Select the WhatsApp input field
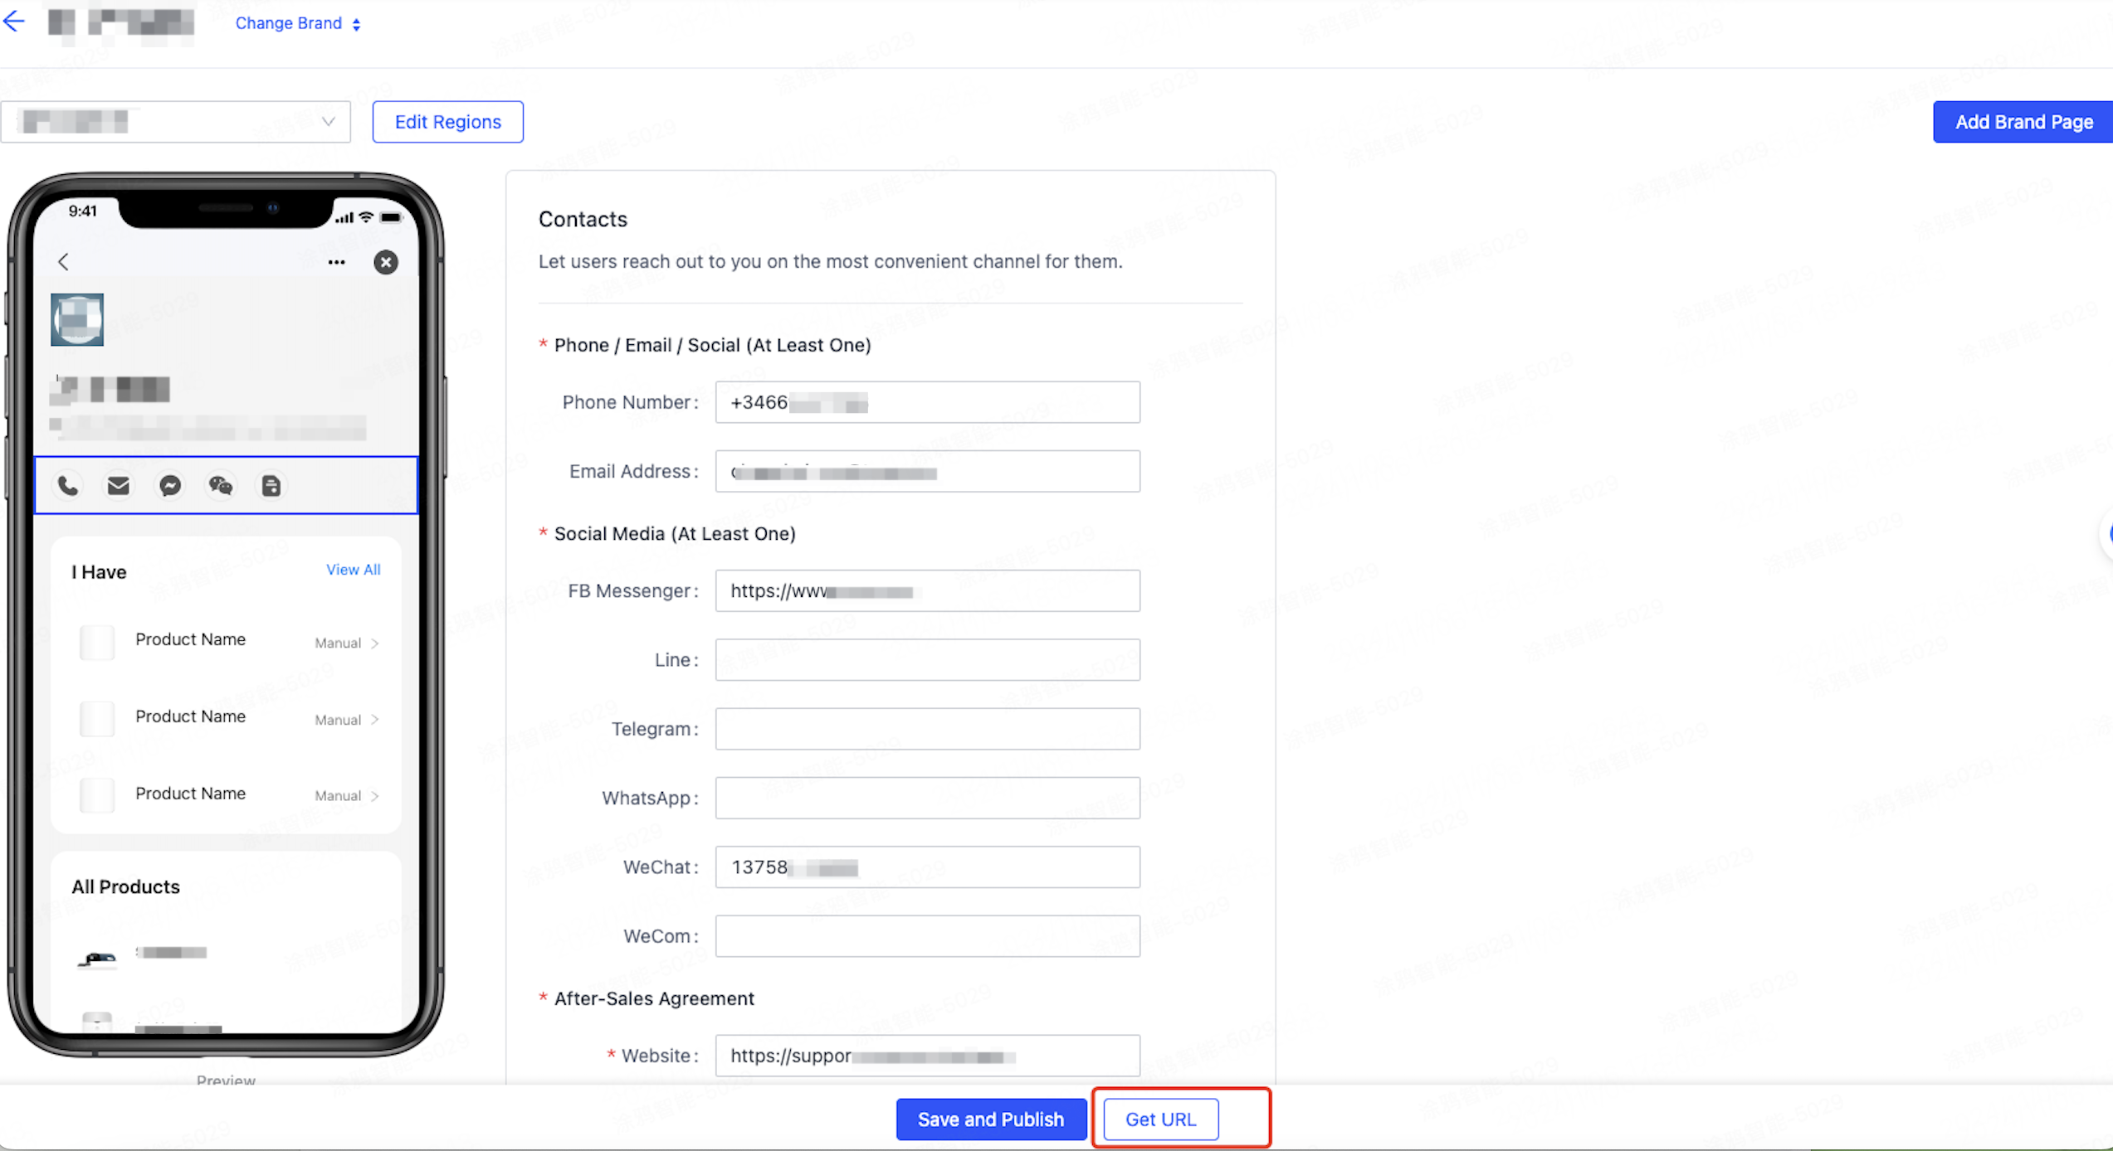This screenshot has width=2113, height=1151. 926,797
